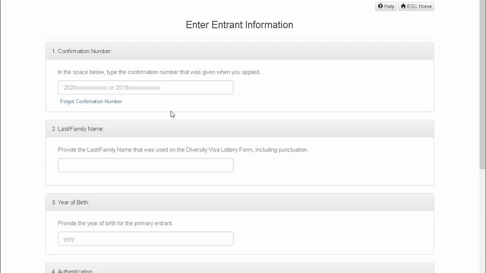Focus the Confirmation Number input field
The image size is (486, 273).
click(145, 88)
